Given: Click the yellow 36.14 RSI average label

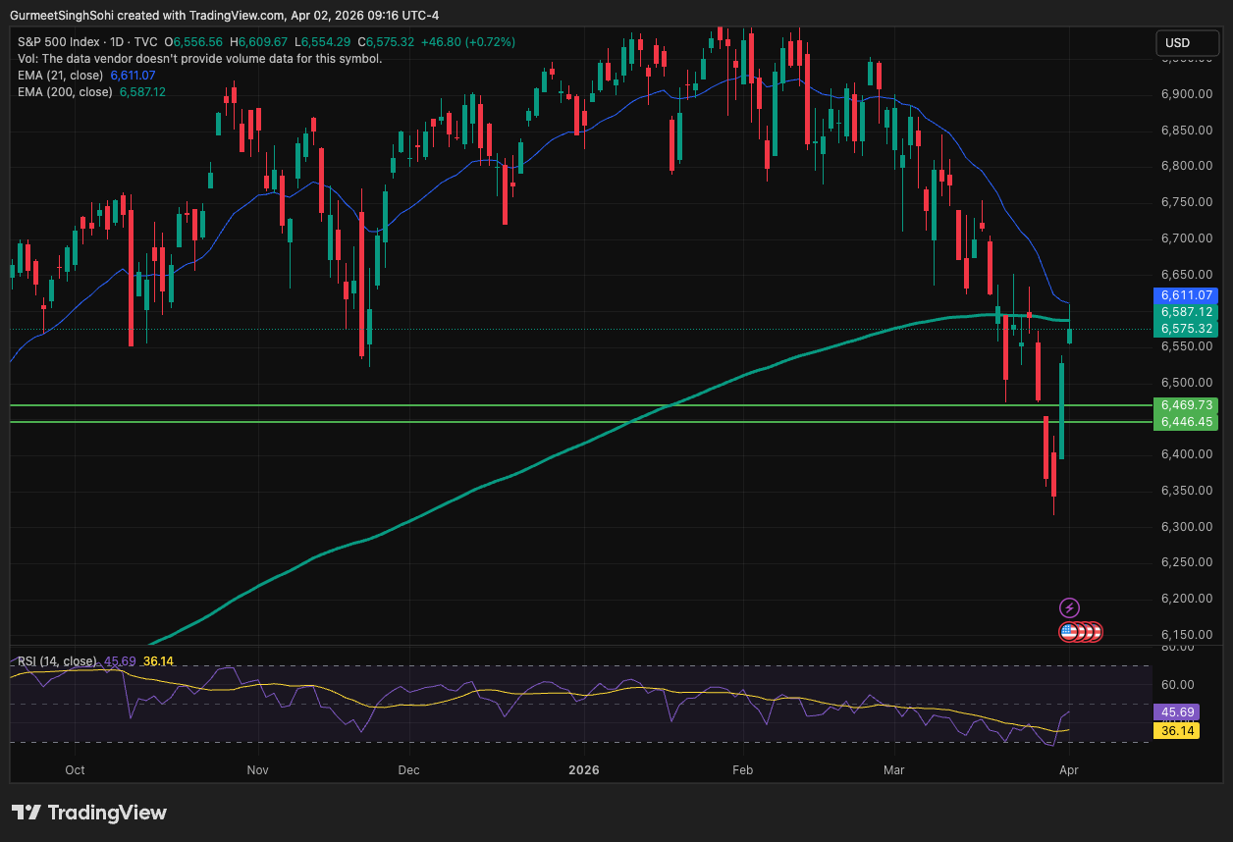Looking at the screenshot, I should tap(1178, 730).
